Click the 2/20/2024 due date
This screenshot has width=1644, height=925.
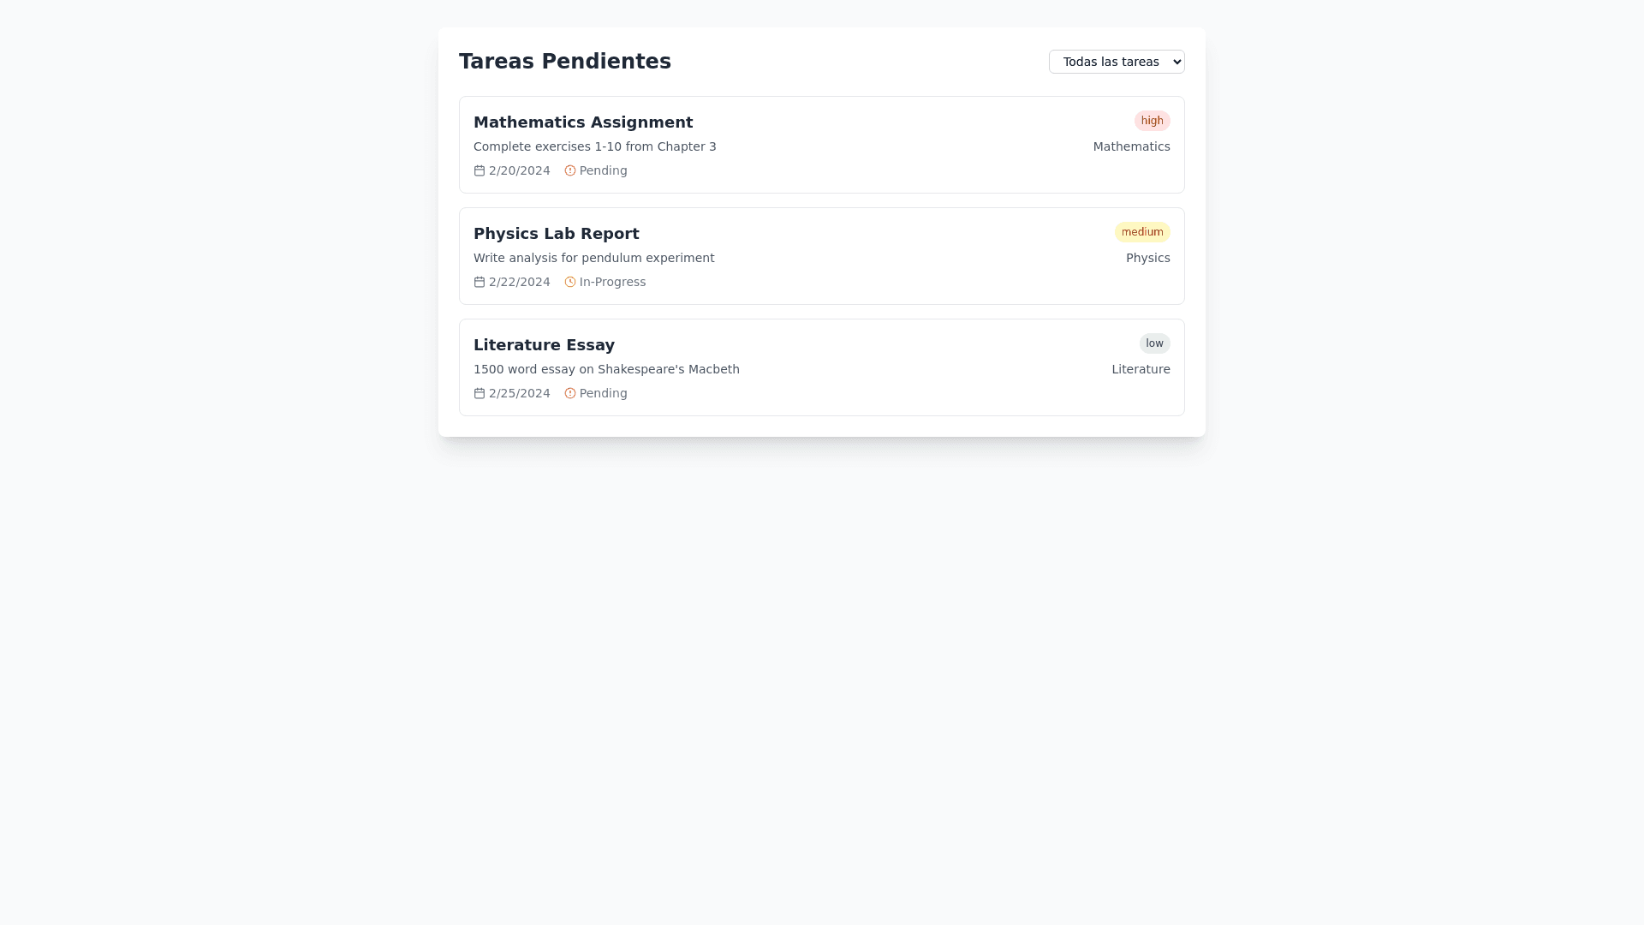tap(519, 170)
